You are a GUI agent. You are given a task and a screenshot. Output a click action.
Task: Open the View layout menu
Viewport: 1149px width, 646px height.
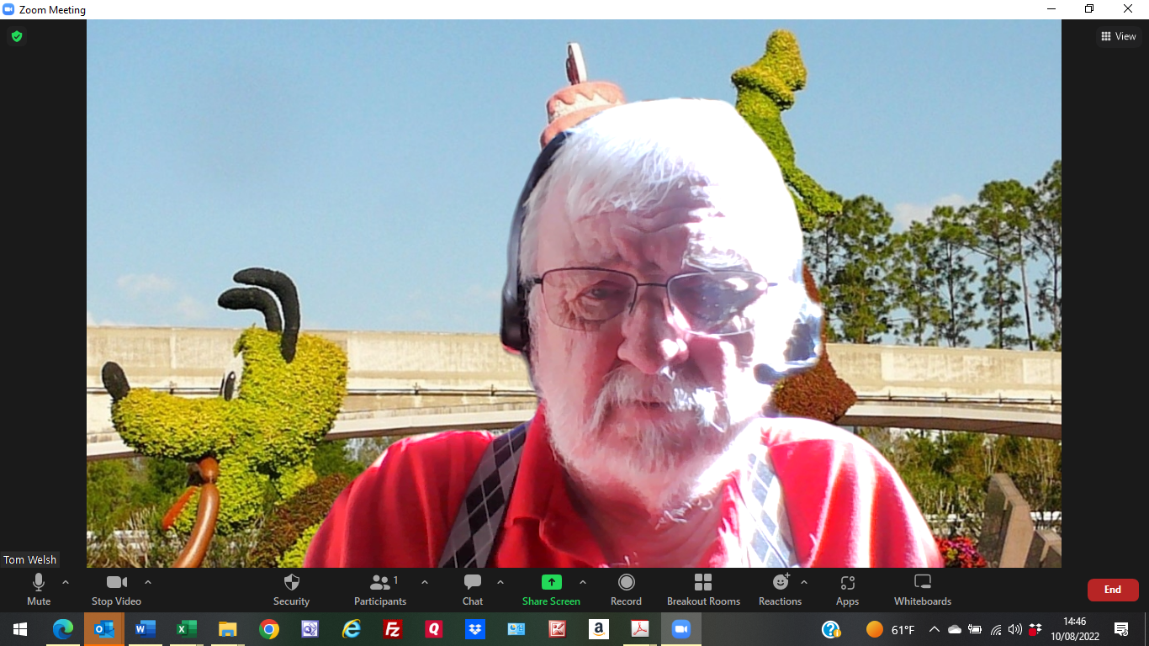pyautogui.click(x=1119, y=36)
